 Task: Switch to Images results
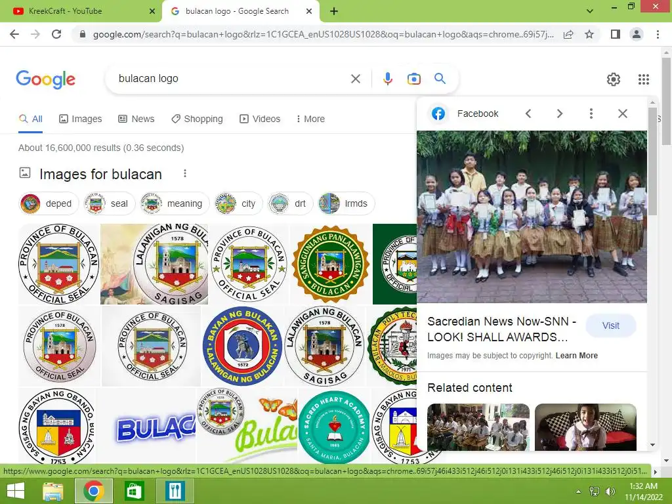coord(81,119)
